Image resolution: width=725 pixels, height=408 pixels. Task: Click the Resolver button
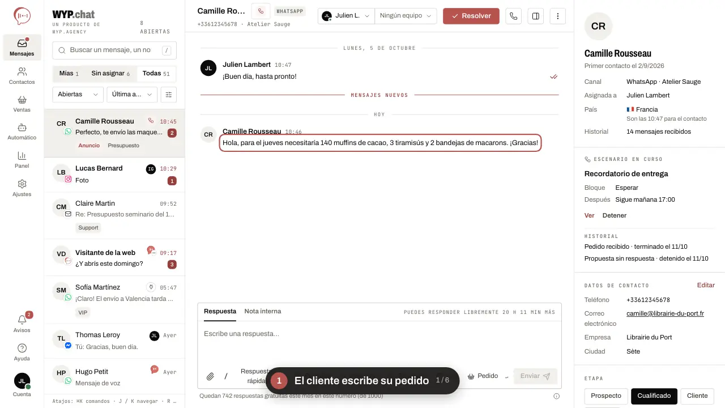click(471, 16)
